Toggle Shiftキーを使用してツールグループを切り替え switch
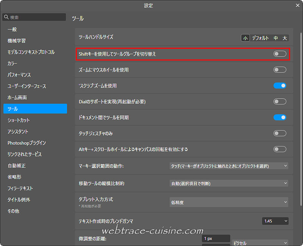The image size is (303, 246). pyautogui.click(x=280, y=54)
